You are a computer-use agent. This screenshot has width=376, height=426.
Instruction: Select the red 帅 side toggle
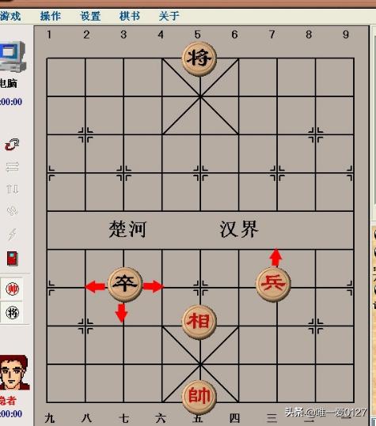pyautogui.click(x=12, y=288)
